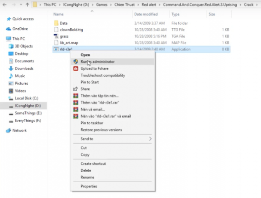
Task: Open Downloads folder in sidebar
Action: pos(21,68)
